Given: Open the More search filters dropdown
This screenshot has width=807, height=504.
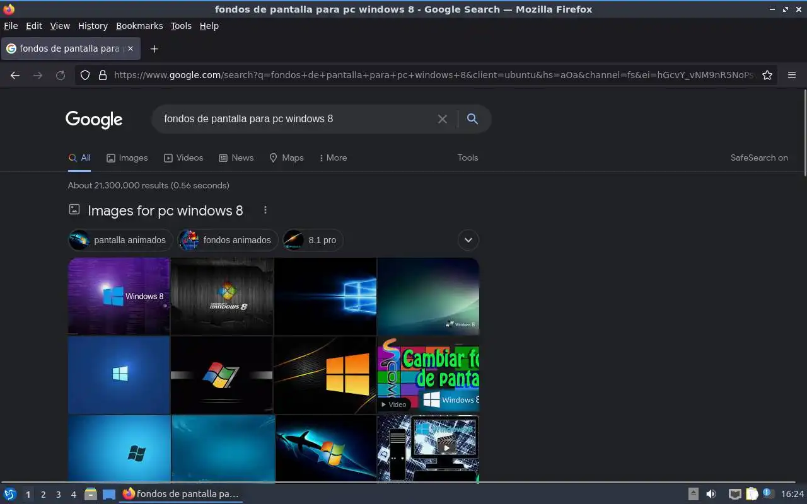Looking at the screenshot, I should click(334, 157).
